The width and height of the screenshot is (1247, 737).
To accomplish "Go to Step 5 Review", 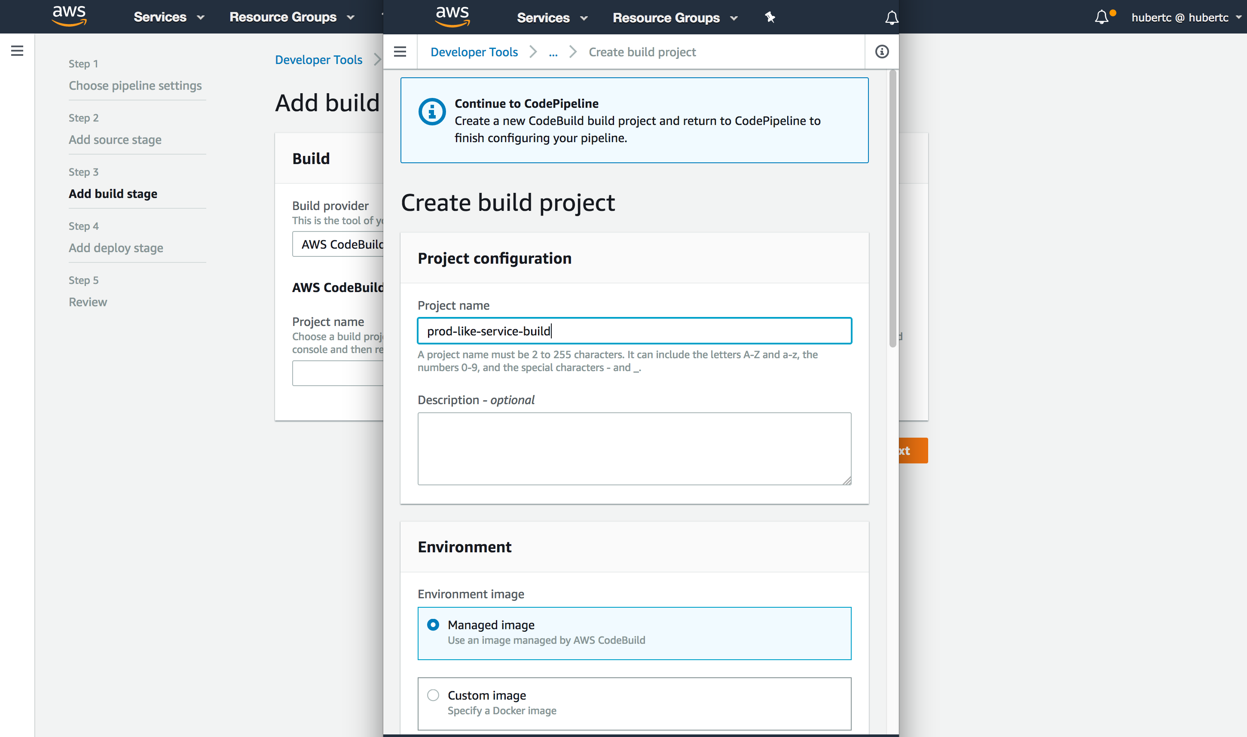I will (88, 302).
